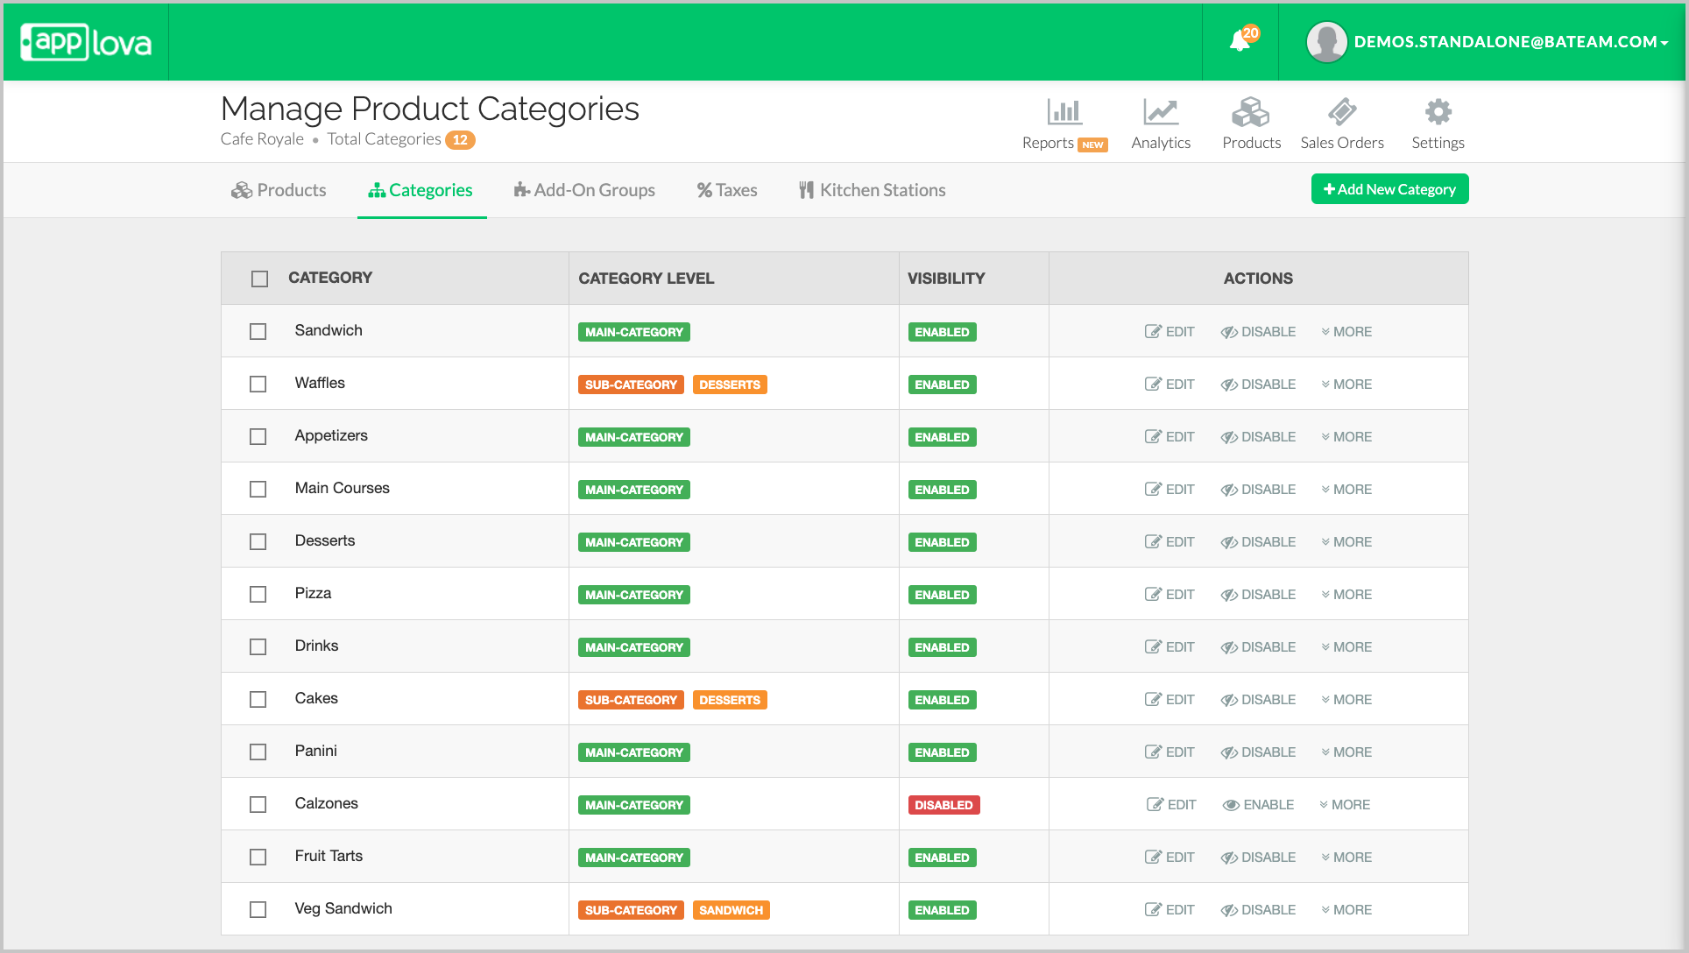Screen dimensions: 1689x953
Task: Toggle the select-all checkbox in the header
Action: 259,279
